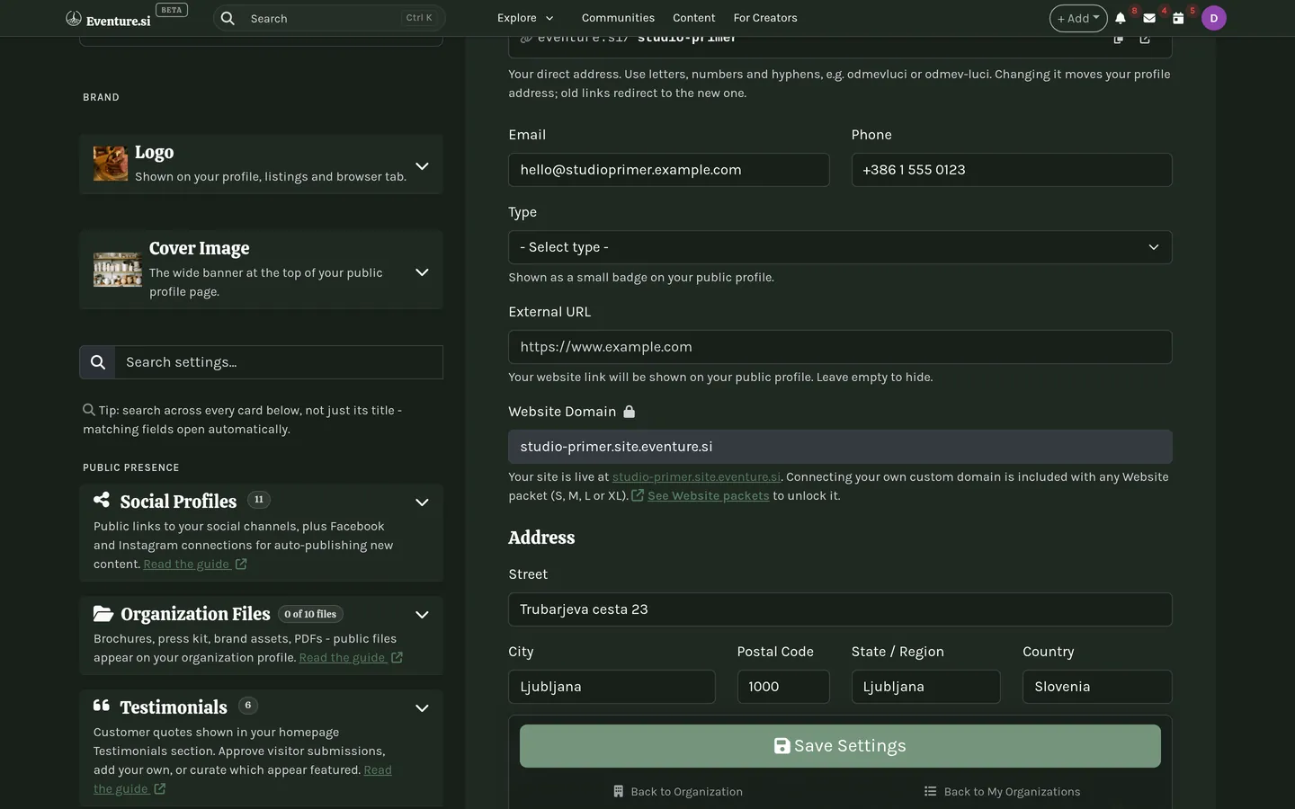Open the See Website packets link
Image resolution: width=1295 pixels, height=809 pixels.
[x=708, y=495]
